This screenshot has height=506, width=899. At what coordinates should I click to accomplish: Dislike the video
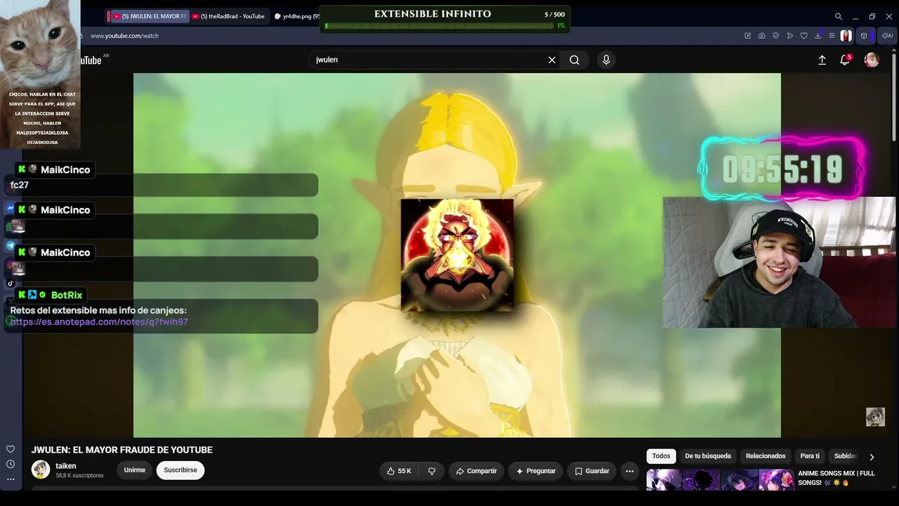pos(432,471)
